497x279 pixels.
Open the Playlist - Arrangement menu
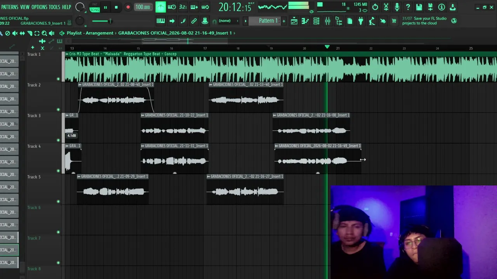(90, 33)
